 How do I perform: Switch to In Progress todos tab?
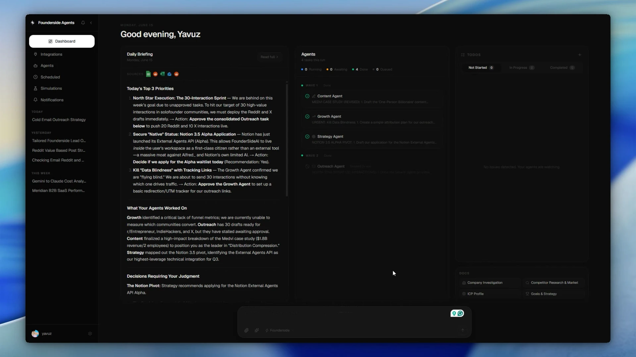pyautogui.click(x=521, y=68)
